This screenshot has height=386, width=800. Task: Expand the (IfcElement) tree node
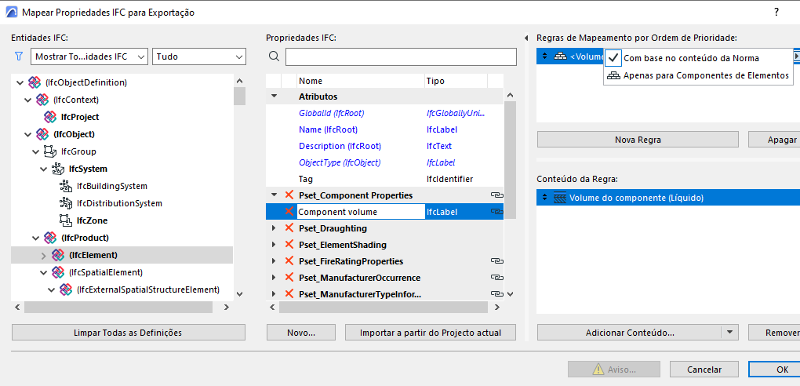[x=44, y=255]
